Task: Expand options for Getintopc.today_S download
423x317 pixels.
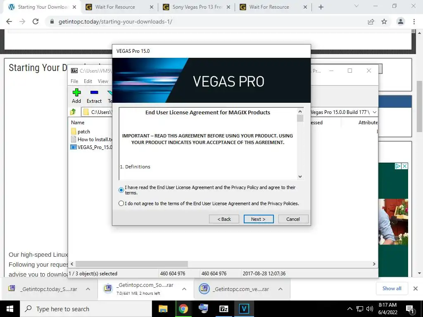Action: tap(88, 289)
